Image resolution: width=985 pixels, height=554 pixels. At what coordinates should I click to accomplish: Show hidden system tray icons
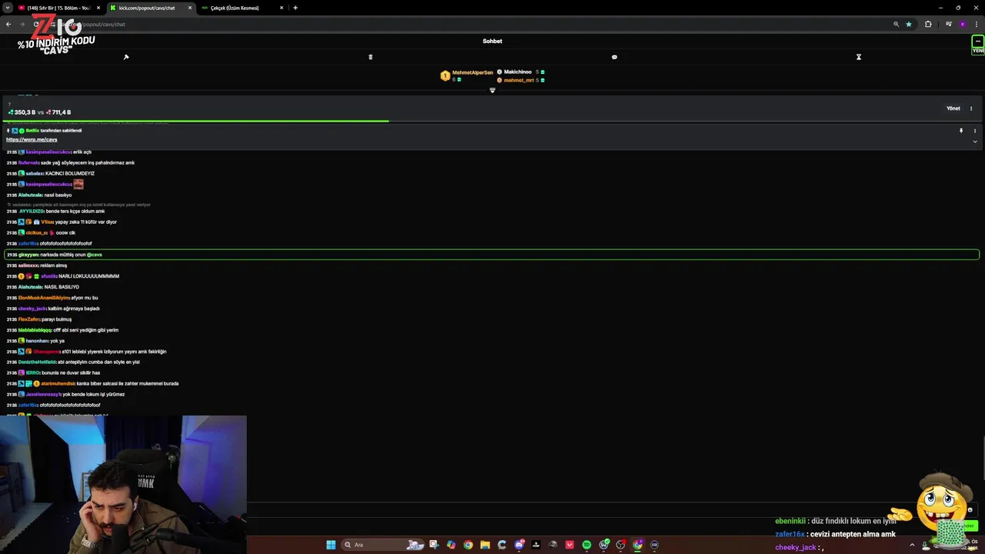coord(912,545)
